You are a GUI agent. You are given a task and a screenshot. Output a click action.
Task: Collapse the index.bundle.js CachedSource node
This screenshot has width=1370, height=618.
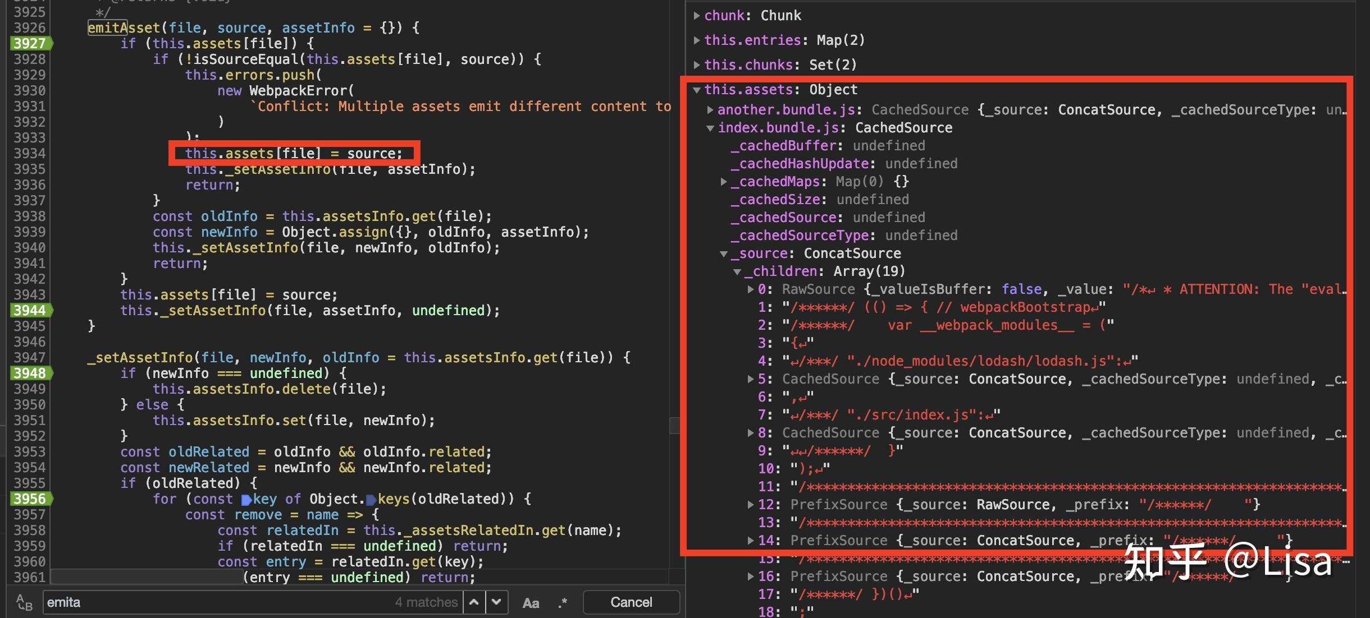click(x=710, y=128)
